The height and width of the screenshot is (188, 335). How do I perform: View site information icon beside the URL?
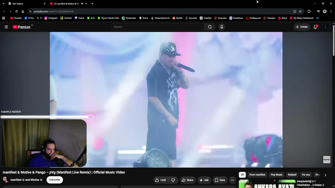[30, 11]
